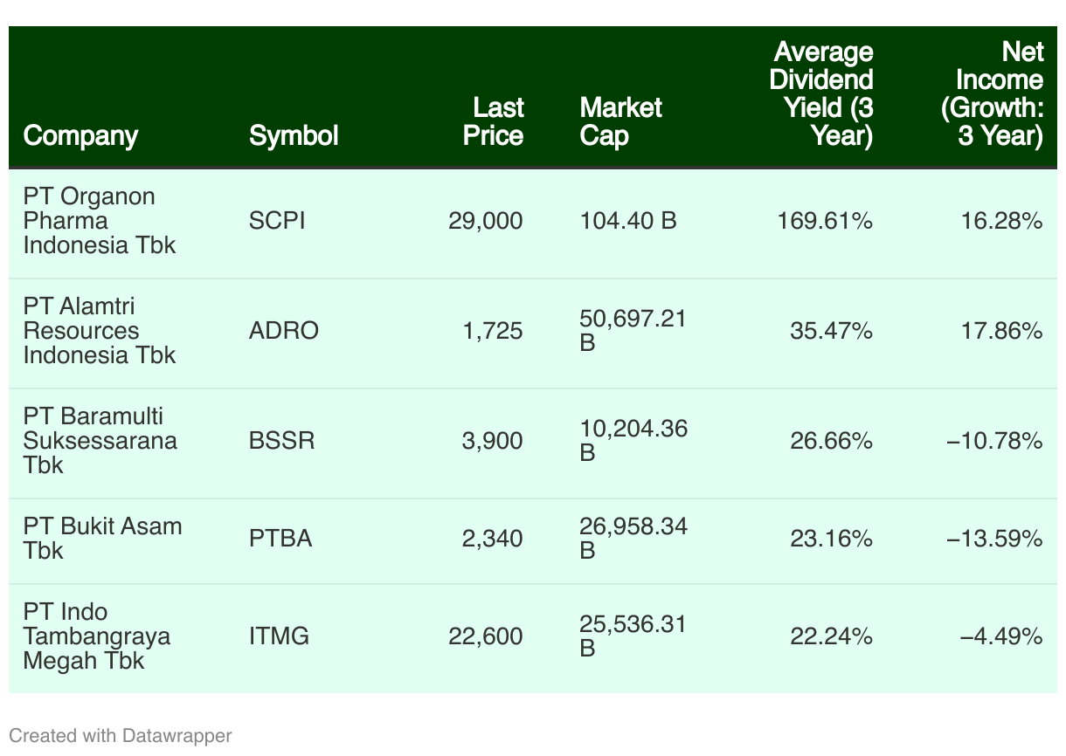Click the 169.61% dividend yield value

coord(825,221)
